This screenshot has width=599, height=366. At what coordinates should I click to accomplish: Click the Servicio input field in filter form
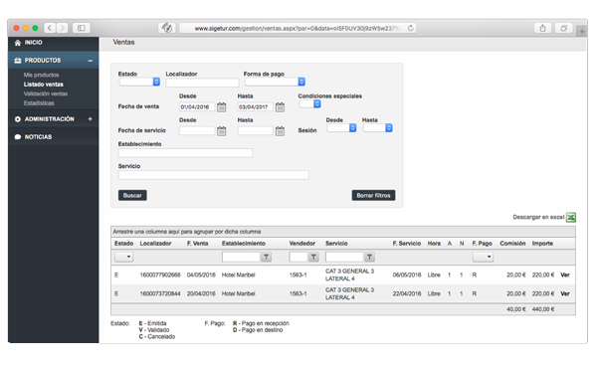tap(214, 175)
